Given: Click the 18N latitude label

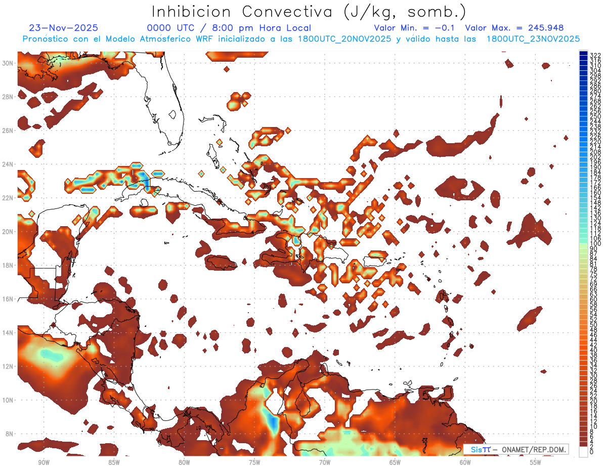Looking at the screenshot, I should 8,265.
